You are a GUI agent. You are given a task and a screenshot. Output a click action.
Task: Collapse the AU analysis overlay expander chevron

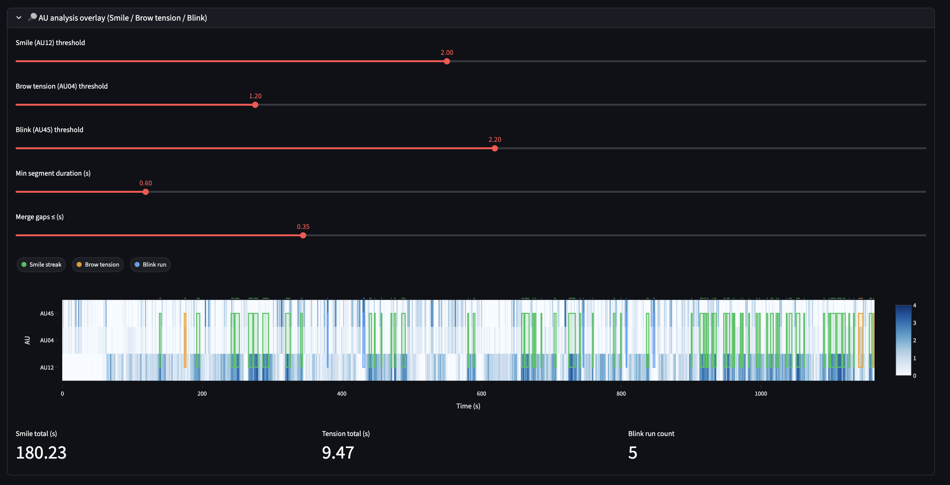(x=19, y=18)
